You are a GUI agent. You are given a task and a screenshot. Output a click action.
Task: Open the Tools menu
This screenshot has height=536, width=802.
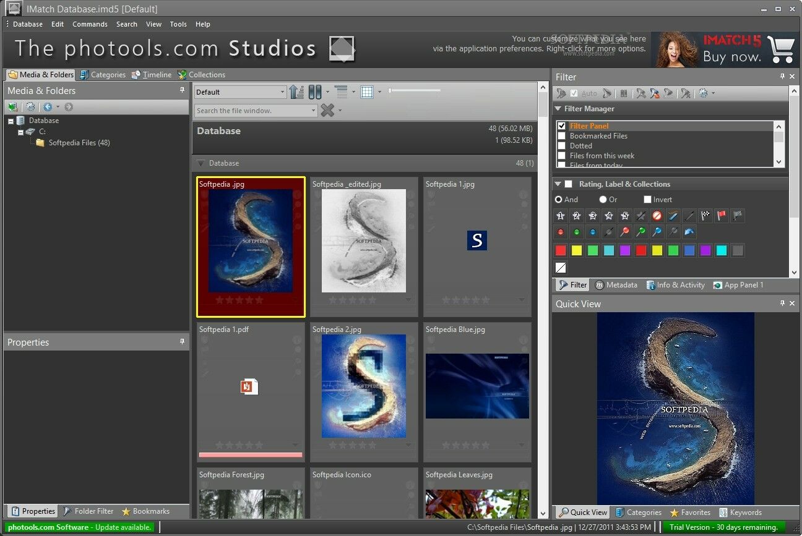pos(178,24)
